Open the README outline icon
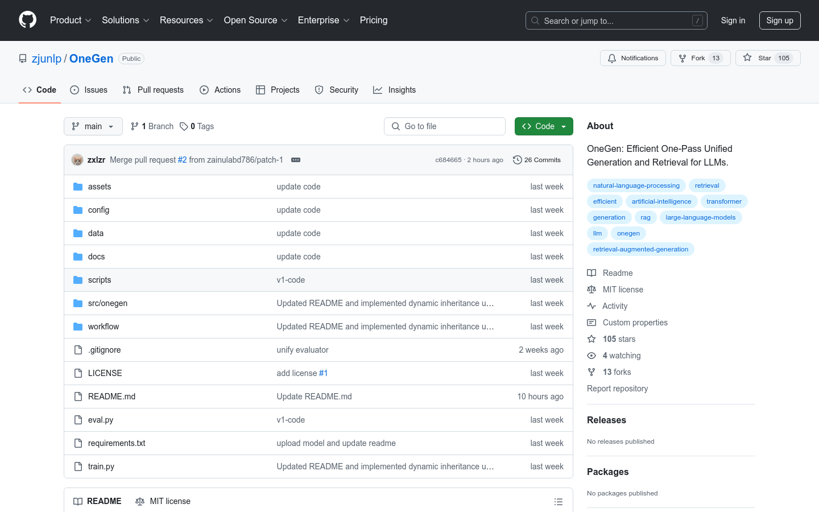819x512 pixels. pyautogui.click(x=559, y=501)
